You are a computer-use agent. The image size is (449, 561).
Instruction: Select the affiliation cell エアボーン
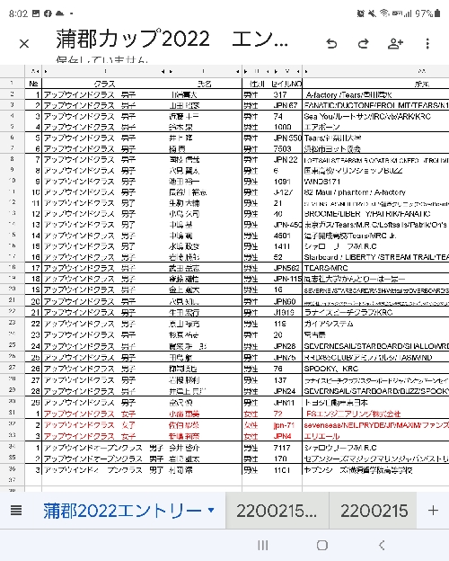point(375,127)
